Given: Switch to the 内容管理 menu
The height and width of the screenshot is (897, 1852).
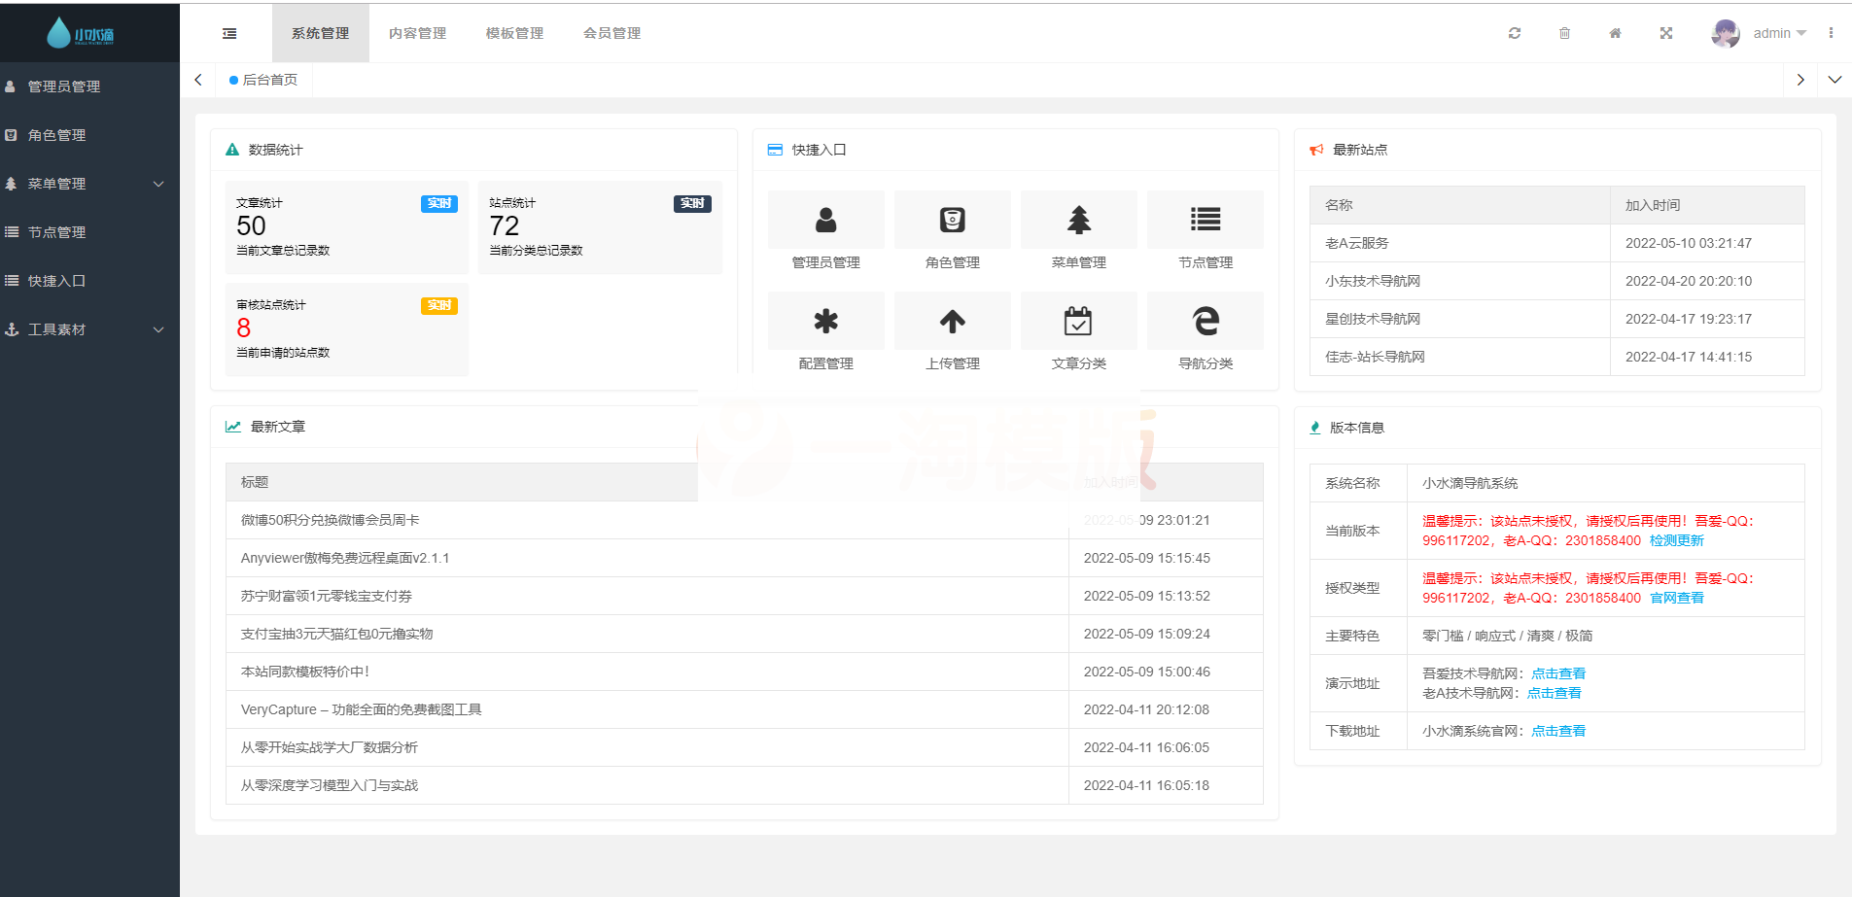Looking at the screenshot, I should [x=417, y=32].
